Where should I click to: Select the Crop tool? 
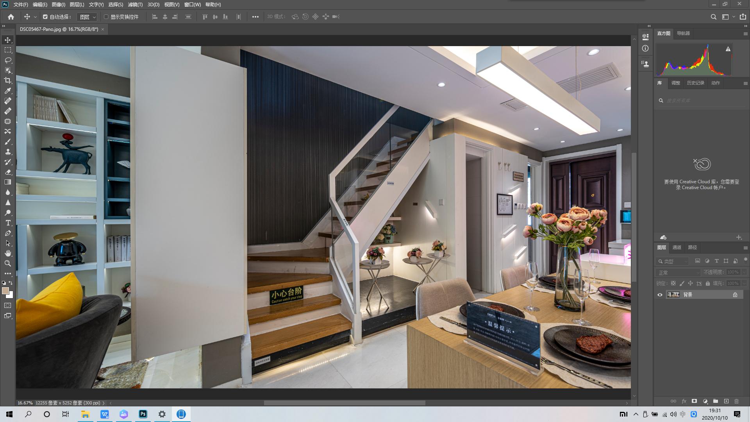[8, 80]
